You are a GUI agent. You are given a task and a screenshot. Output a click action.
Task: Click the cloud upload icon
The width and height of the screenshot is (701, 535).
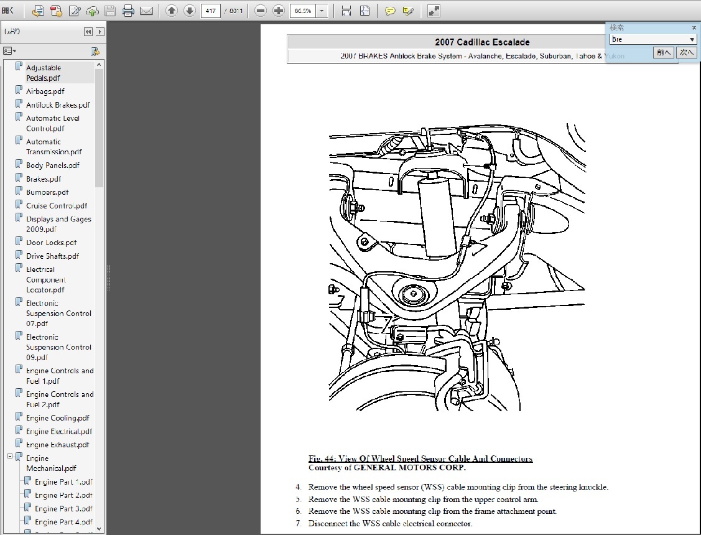[92, 11]
